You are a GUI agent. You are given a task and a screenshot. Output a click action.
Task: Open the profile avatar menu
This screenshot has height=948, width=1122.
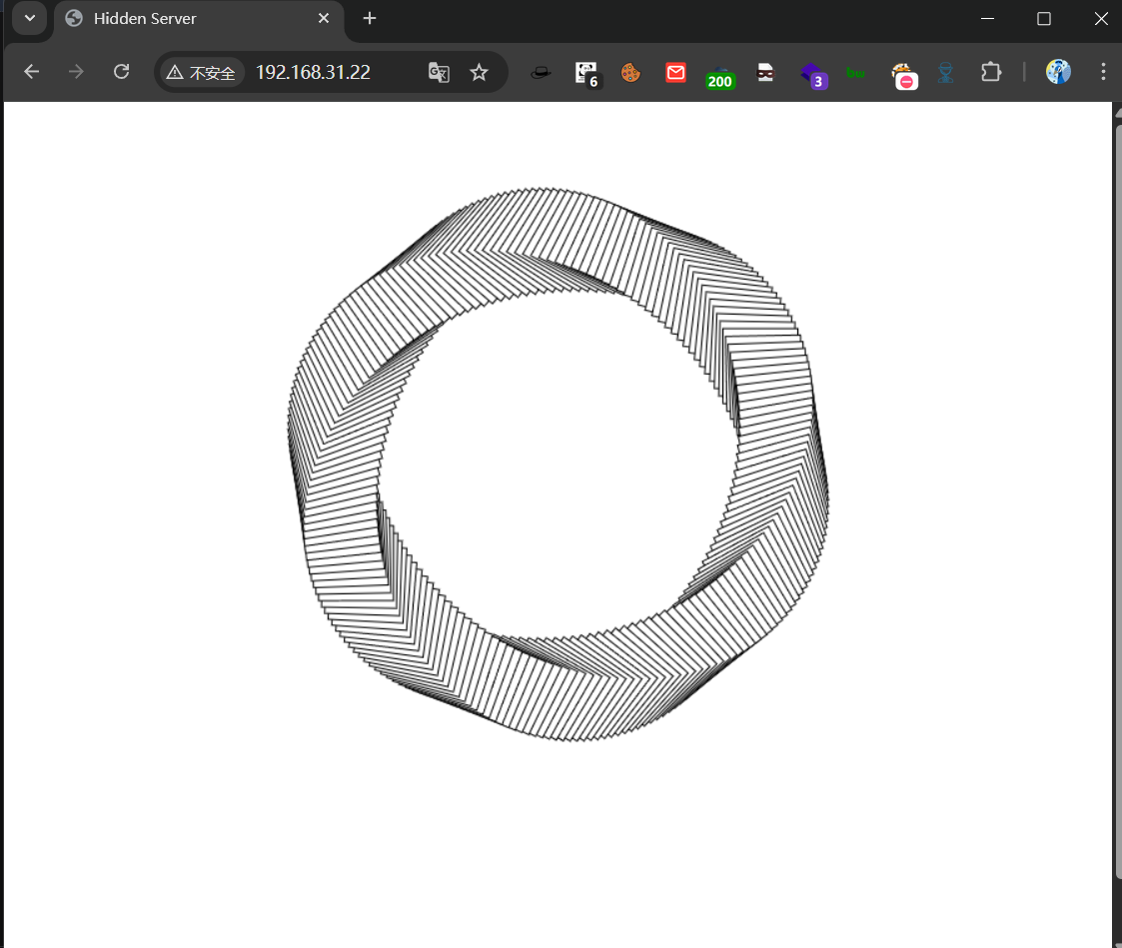coord(1058,72)
